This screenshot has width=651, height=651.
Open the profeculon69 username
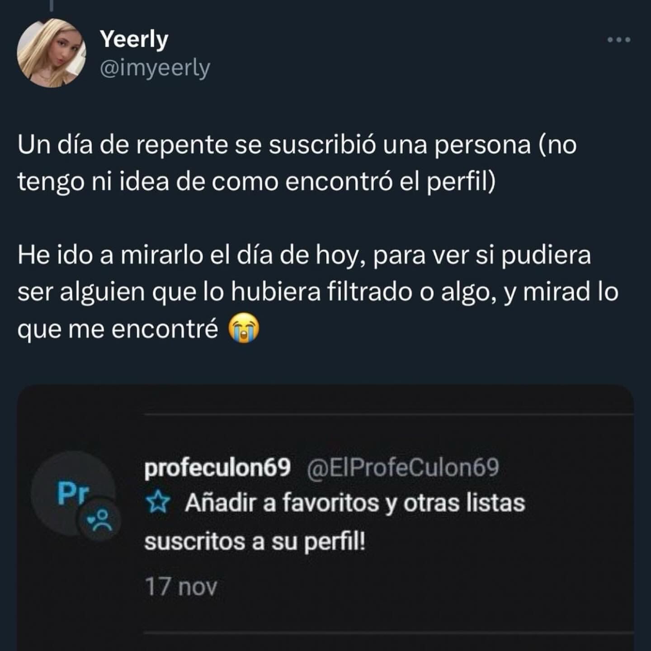pos(217,468)
